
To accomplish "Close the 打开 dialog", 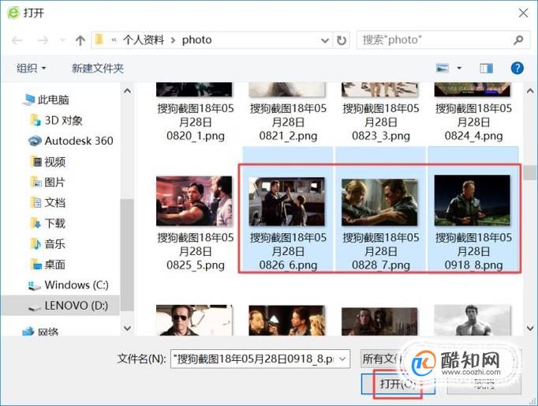I will point(523,13).
